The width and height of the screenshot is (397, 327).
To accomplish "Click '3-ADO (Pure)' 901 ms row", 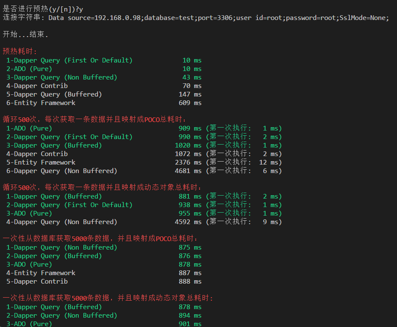I will tap(104, 324).
